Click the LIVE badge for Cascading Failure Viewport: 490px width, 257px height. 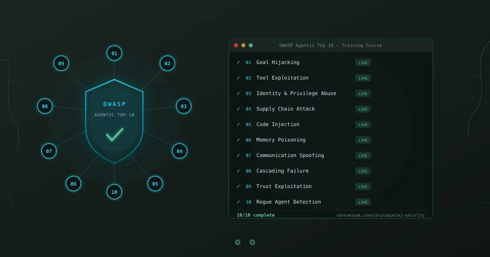point(363,171)
